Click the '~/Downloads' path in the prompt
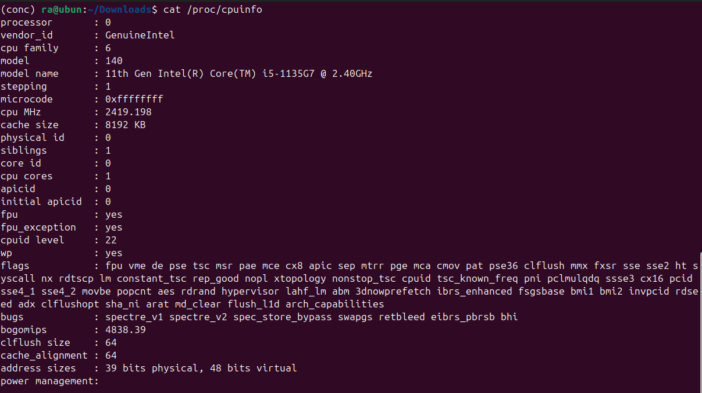The height and width of the screenshot is (393, 702). pos(120,10)
